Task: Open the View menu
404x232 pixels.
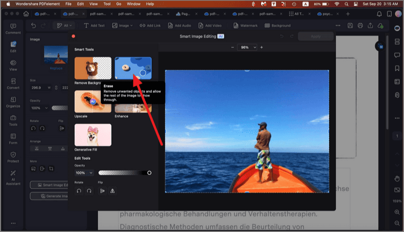Action: (x=94, y=4)
